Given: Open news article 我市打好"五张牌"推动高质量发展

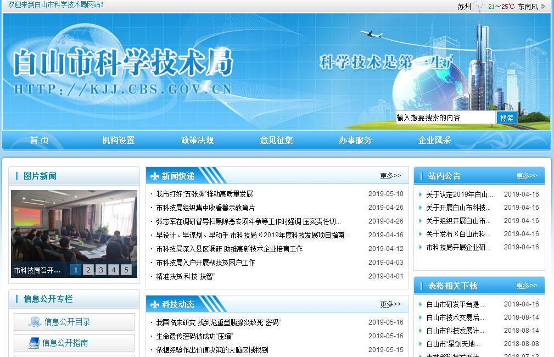Looking at the screenshot, I should (x=204, y=194).
